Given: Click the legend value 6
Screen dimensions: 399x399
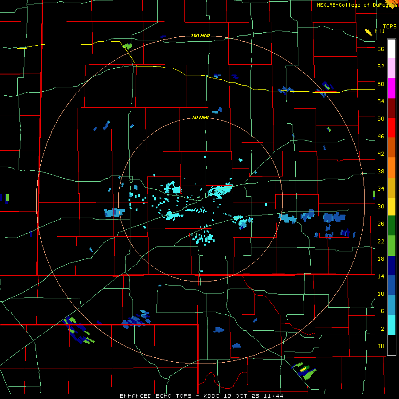Looking at the screenshot, I should (x=383, y=311).
